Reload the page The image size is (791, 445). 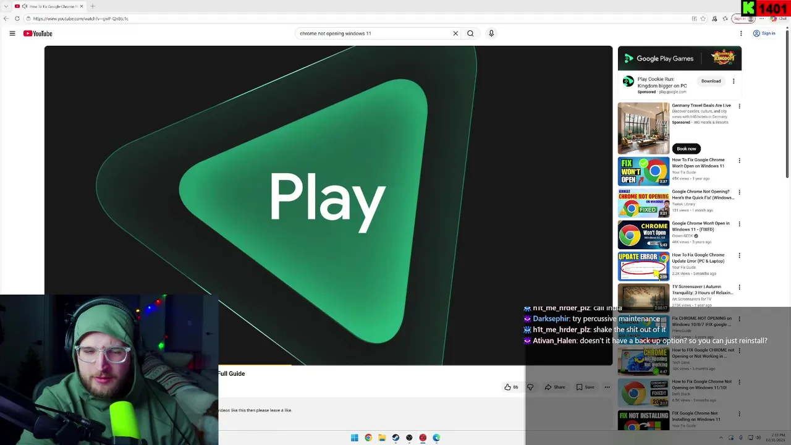coord(17,19)
